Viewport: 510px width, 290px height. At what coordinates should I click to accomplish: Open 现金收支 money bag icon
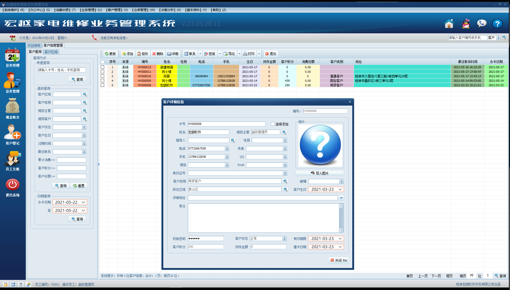(x=12, y=106)
